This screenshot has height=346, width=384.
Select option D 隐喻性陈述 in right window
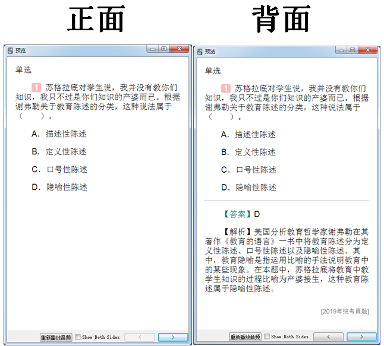[248, 188]
